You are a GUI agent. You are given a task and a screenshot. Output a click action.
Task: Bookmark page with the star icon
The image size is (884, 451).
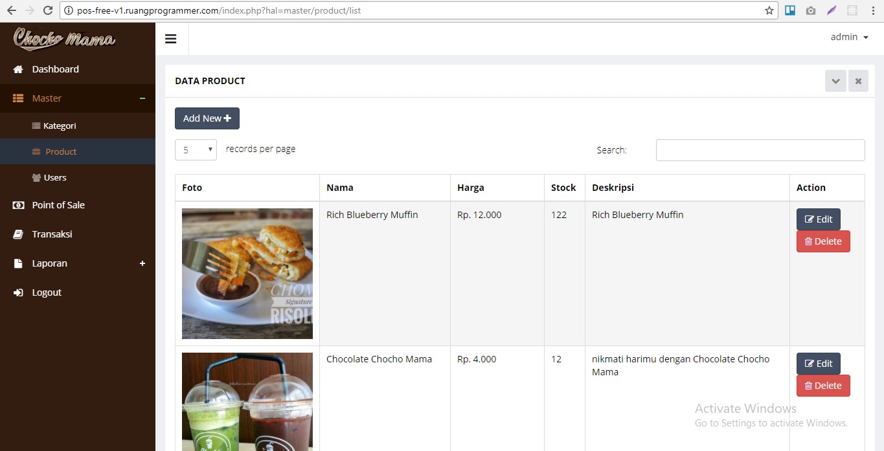769,10
